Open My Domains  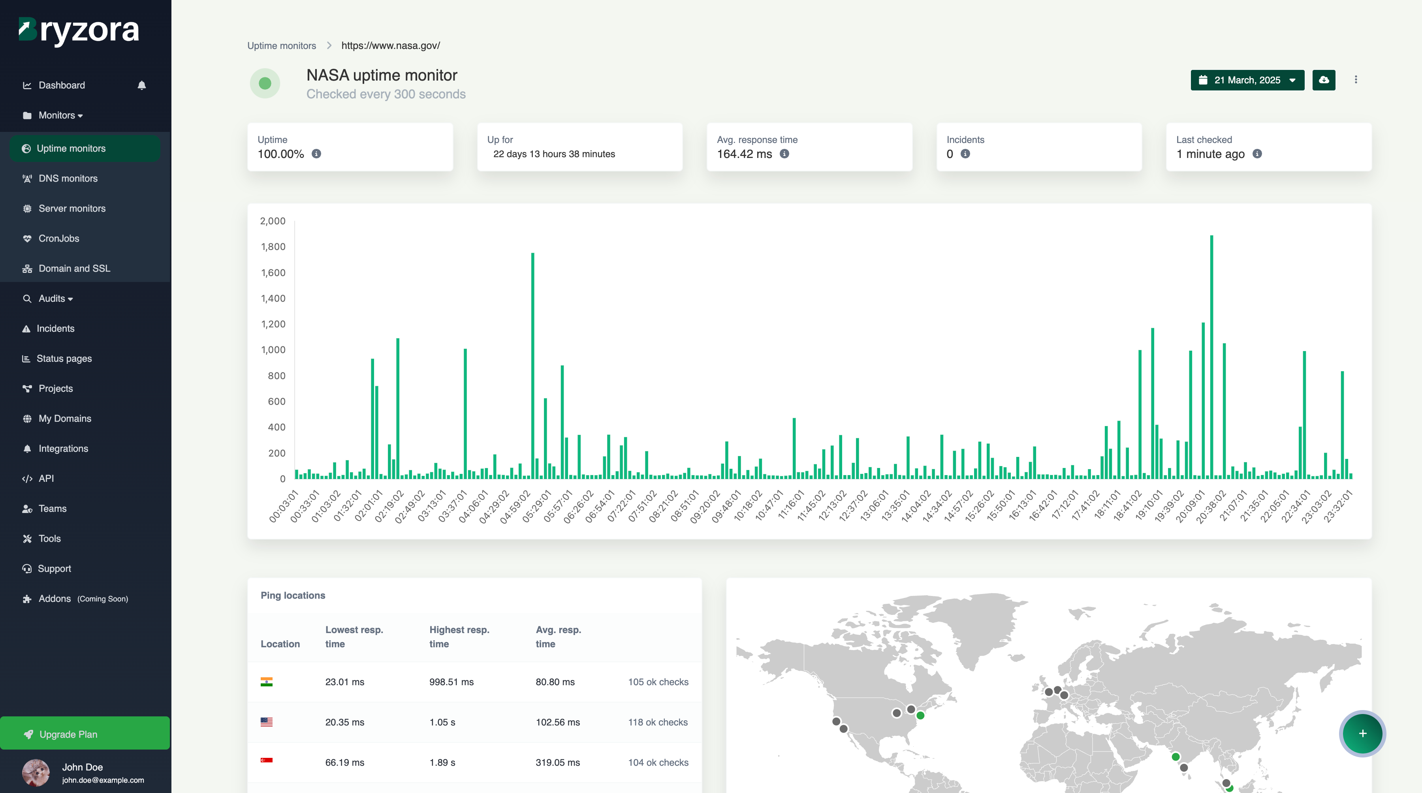[65, 418]
